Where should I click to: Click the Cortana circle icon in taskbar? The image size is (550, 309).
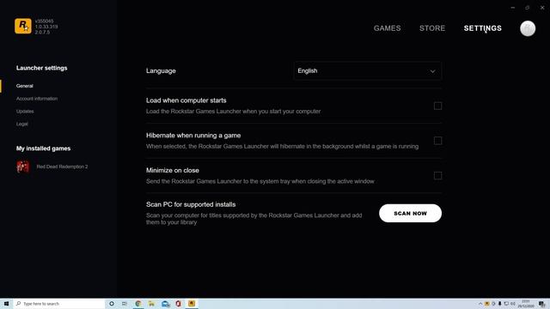[x=112, y=304]
